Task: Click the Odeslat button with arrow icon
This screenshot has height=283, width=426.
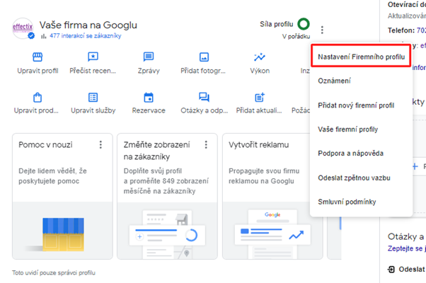Action: pyautogui.click(x=406, y=269)
